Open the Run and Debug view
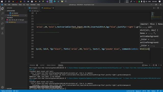This screenshot has width=163, height=92. (x=2, y=23)
